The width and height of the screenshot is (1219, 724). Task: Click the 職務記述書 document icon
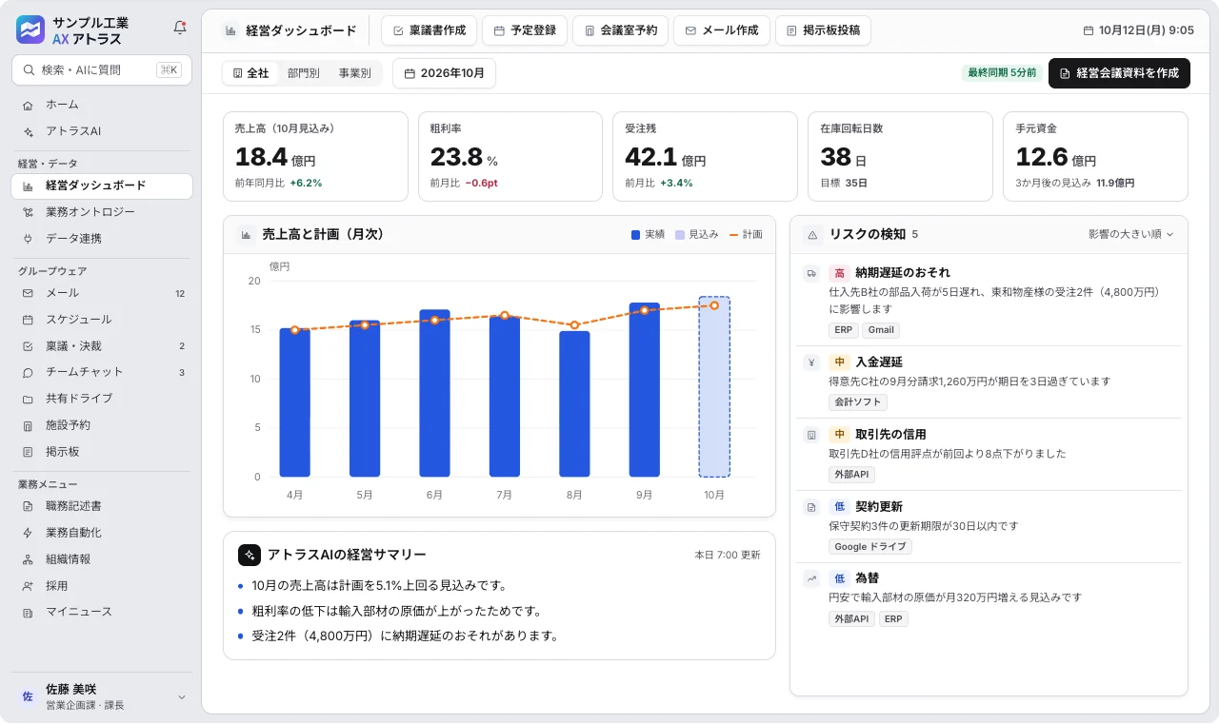28,506
